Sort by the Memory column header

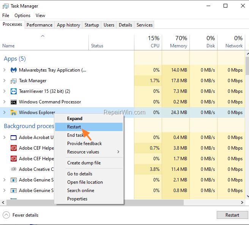pos(176,42)
